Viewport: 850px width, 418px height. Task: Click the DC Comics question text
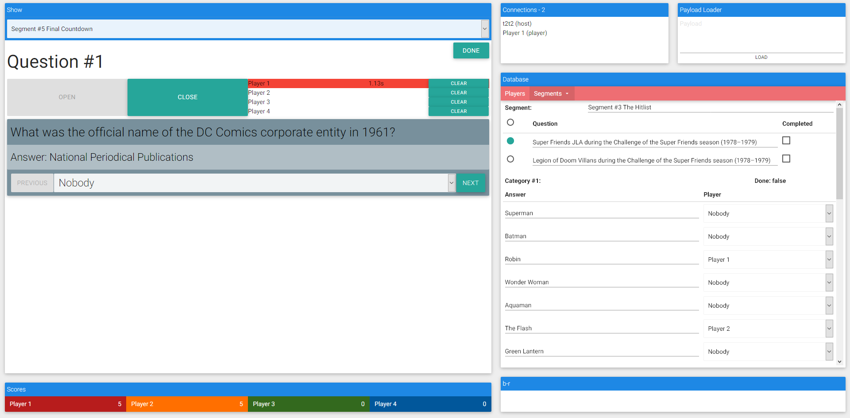(203, 132)
